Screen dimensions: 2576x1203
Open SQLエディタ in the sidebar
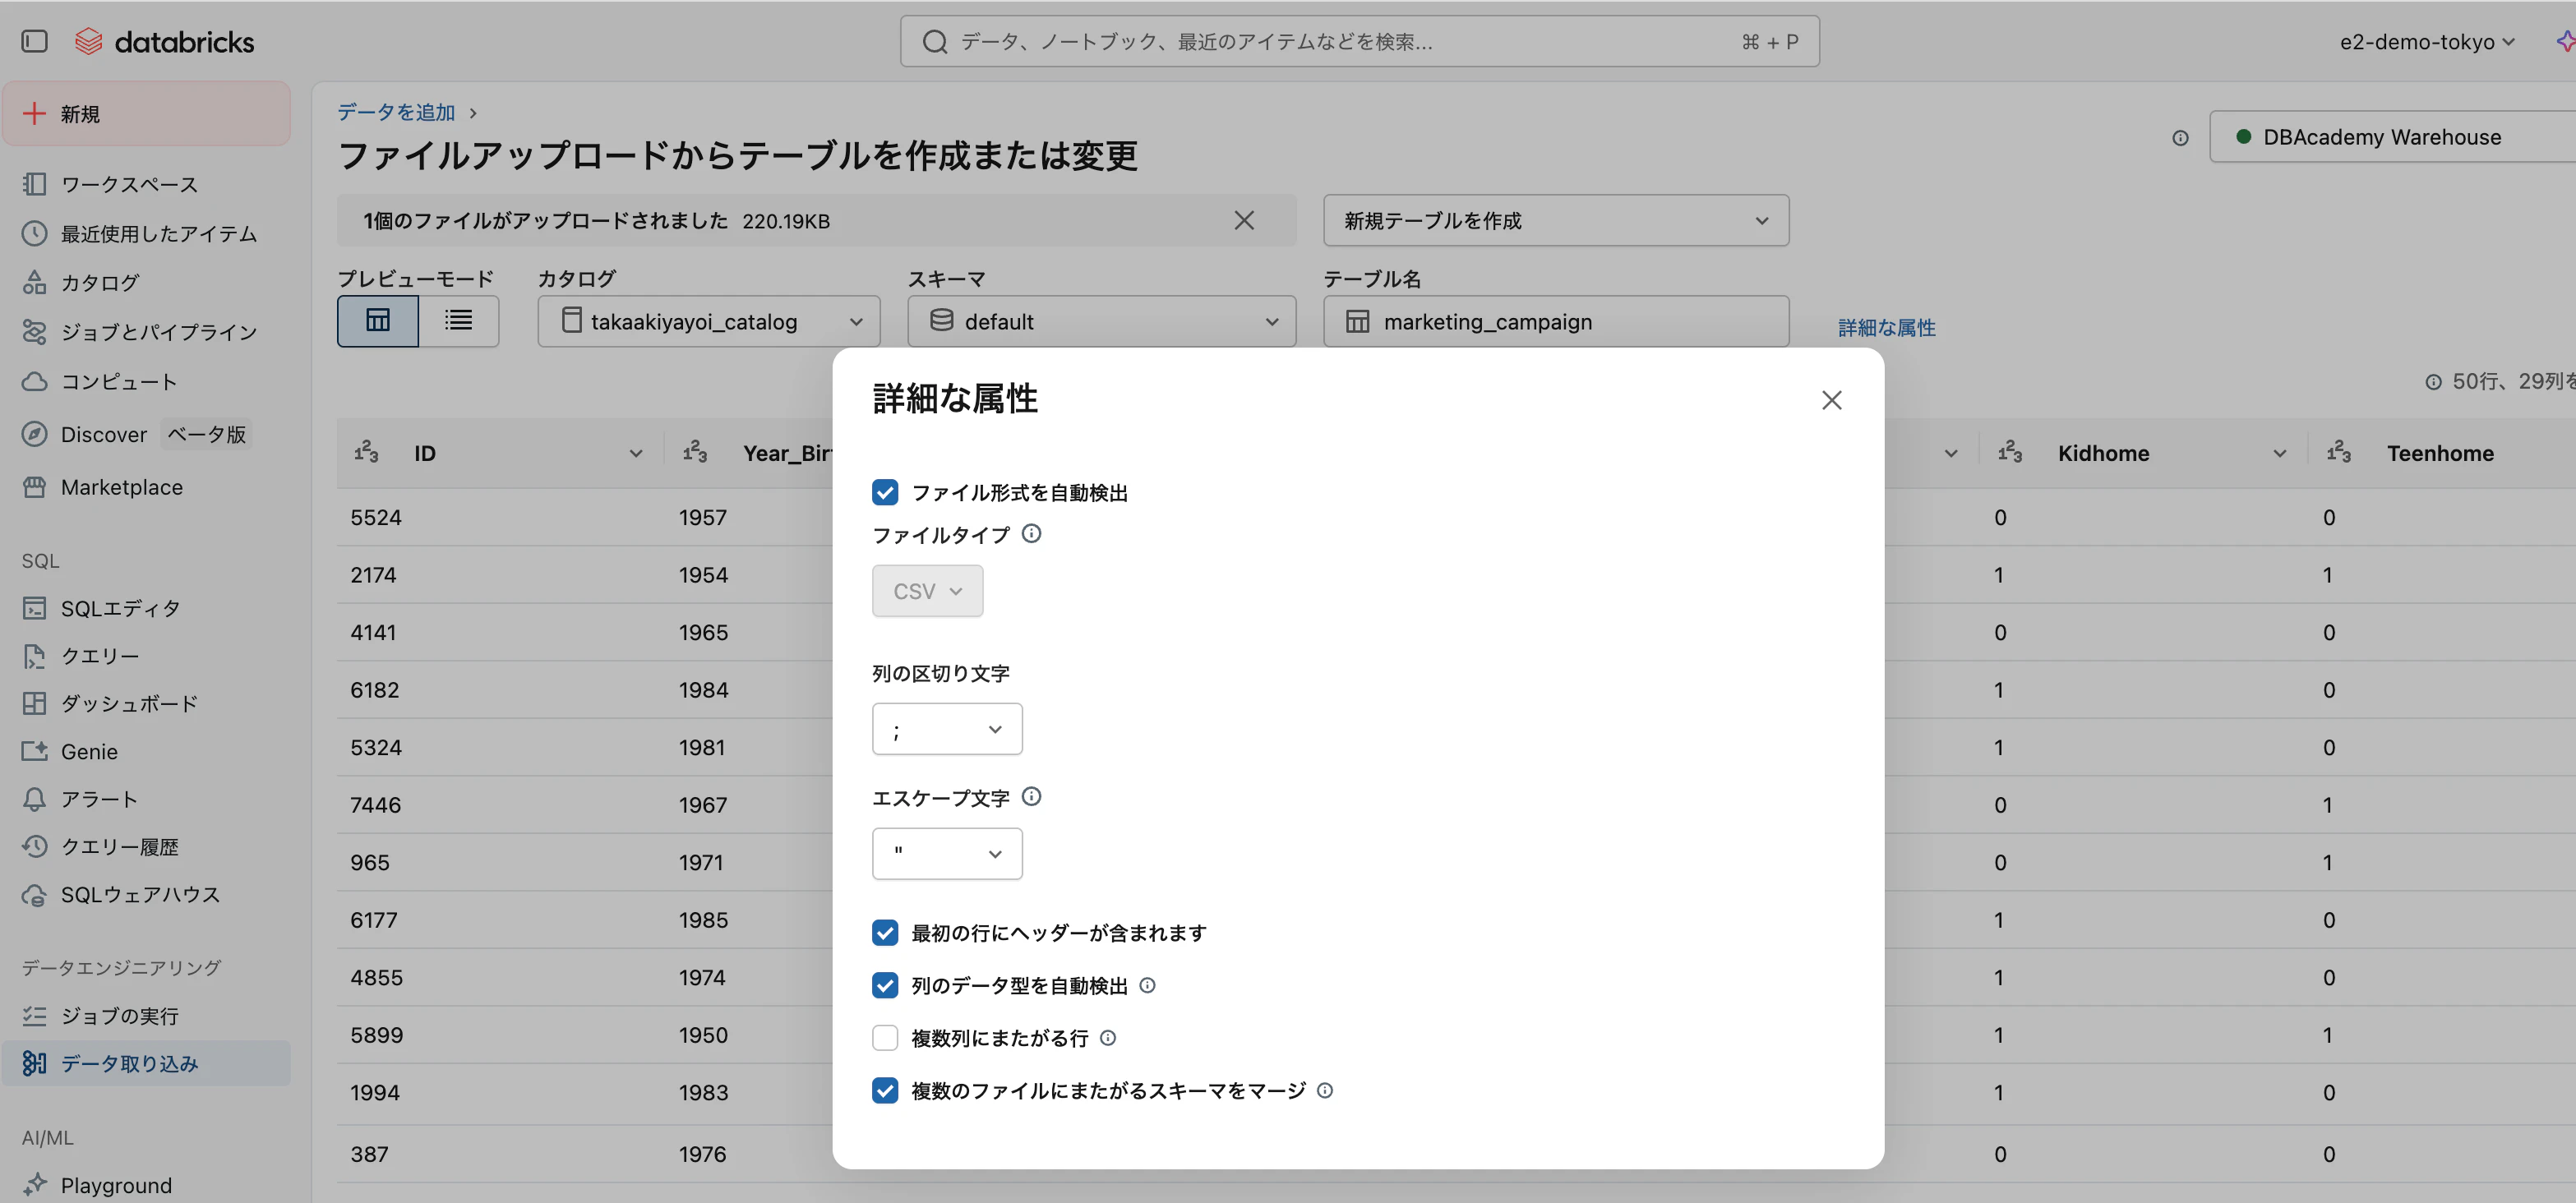click(x=146, y=608)
